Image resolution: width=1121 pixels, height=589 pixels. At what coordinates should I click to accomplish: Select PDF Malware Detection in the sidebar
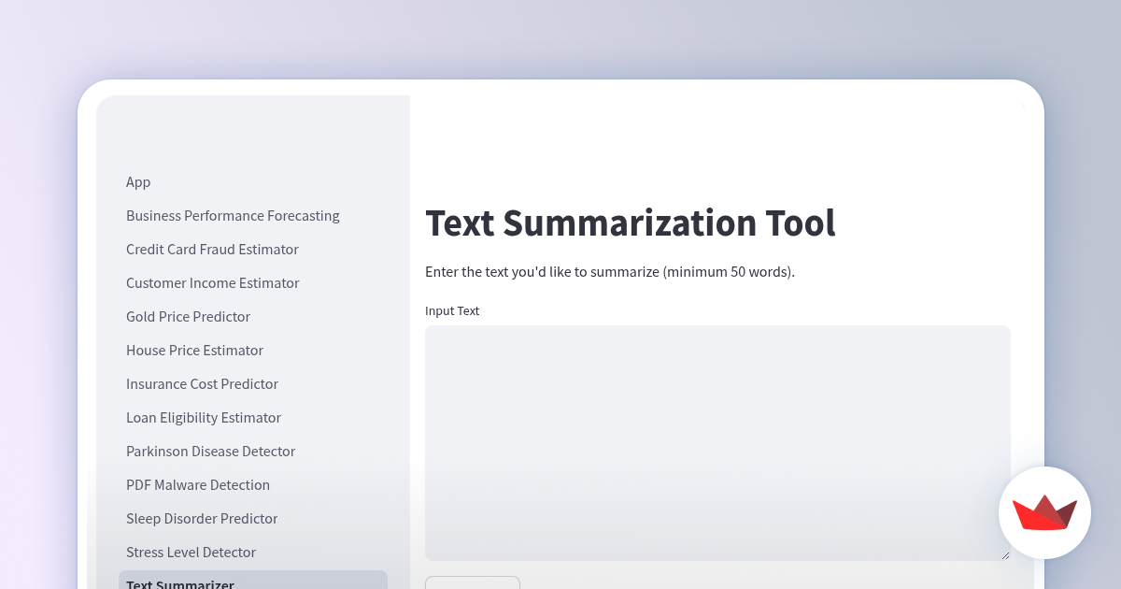tap(198, 484)
